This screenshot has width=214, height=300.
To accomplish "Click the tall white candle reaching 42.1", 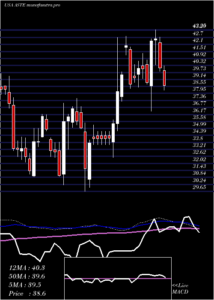I will 151,63.
